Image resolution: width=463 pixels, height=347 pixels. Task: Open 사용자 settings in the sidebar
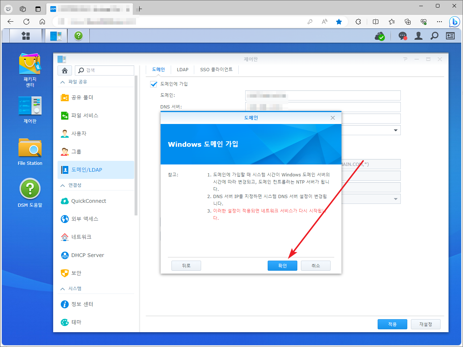[95, 134]
